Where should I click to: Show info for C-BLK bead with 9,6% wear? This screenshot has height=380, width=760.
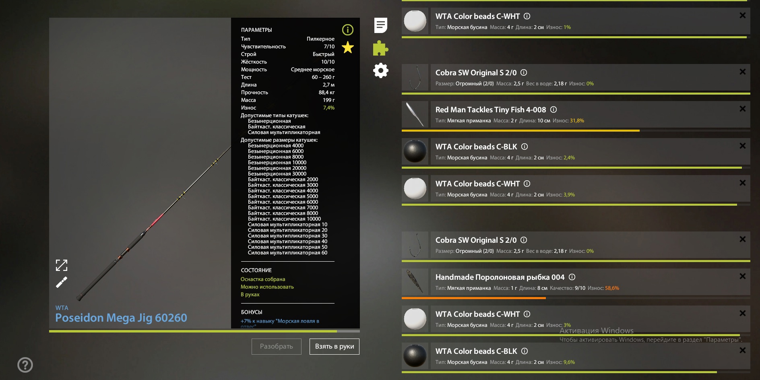(x=525, y=351)
